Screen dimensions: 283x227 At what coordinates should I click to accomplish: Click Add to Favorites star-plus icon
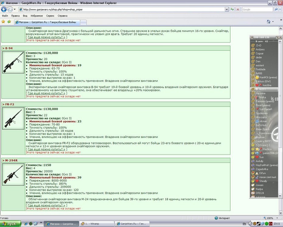click(x=9, y=22)
